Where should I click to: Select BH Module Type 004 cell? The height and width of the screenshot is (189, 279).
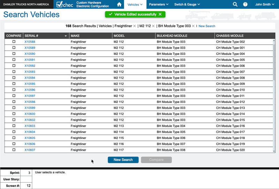pos(171,126)
